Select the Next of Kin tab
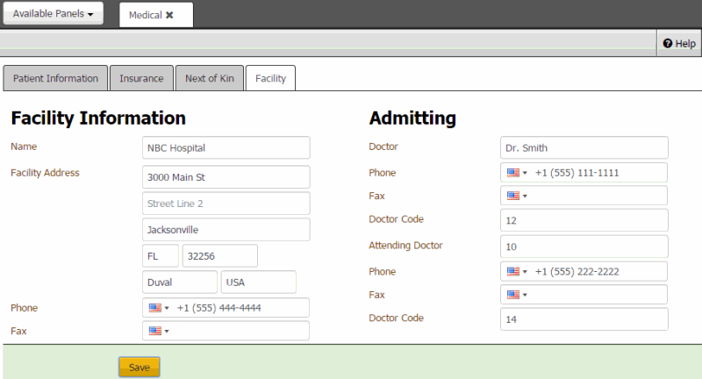The image size is (702, 379). tap(209, 78)
